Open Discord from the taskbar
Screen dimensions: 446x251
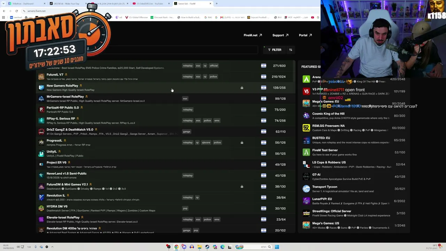click(184, 247)
